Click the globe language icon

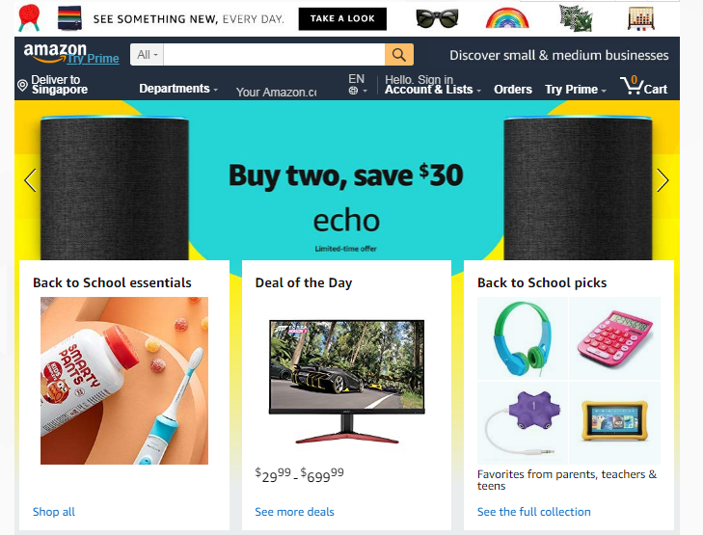tap(353, 91)
